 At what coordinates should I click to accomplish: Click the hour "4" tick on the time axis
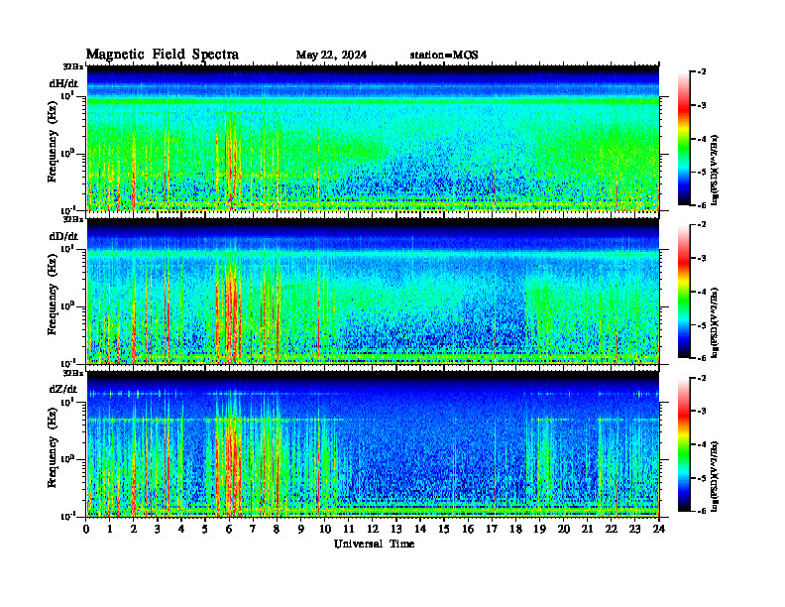(x=181, y=530)
